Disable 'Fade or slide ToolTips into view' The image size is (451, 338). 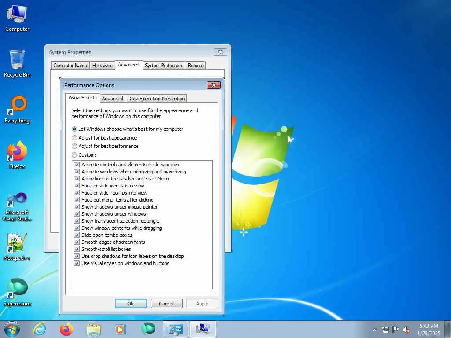(77, 193)
